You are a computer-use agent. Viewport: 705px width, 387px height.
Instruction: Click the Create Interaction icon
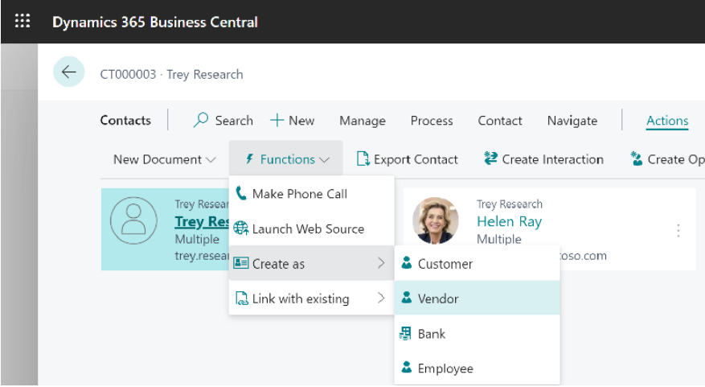(x=490, y=159)
